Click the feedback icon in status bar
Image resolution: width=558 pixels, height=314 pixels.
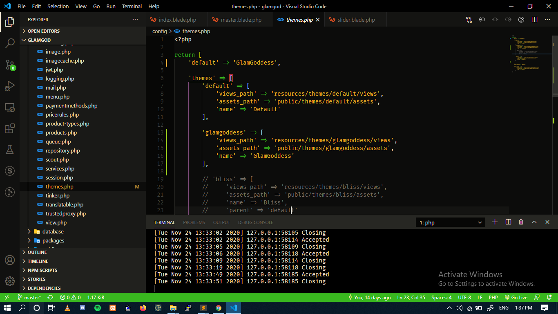(537, 297)
